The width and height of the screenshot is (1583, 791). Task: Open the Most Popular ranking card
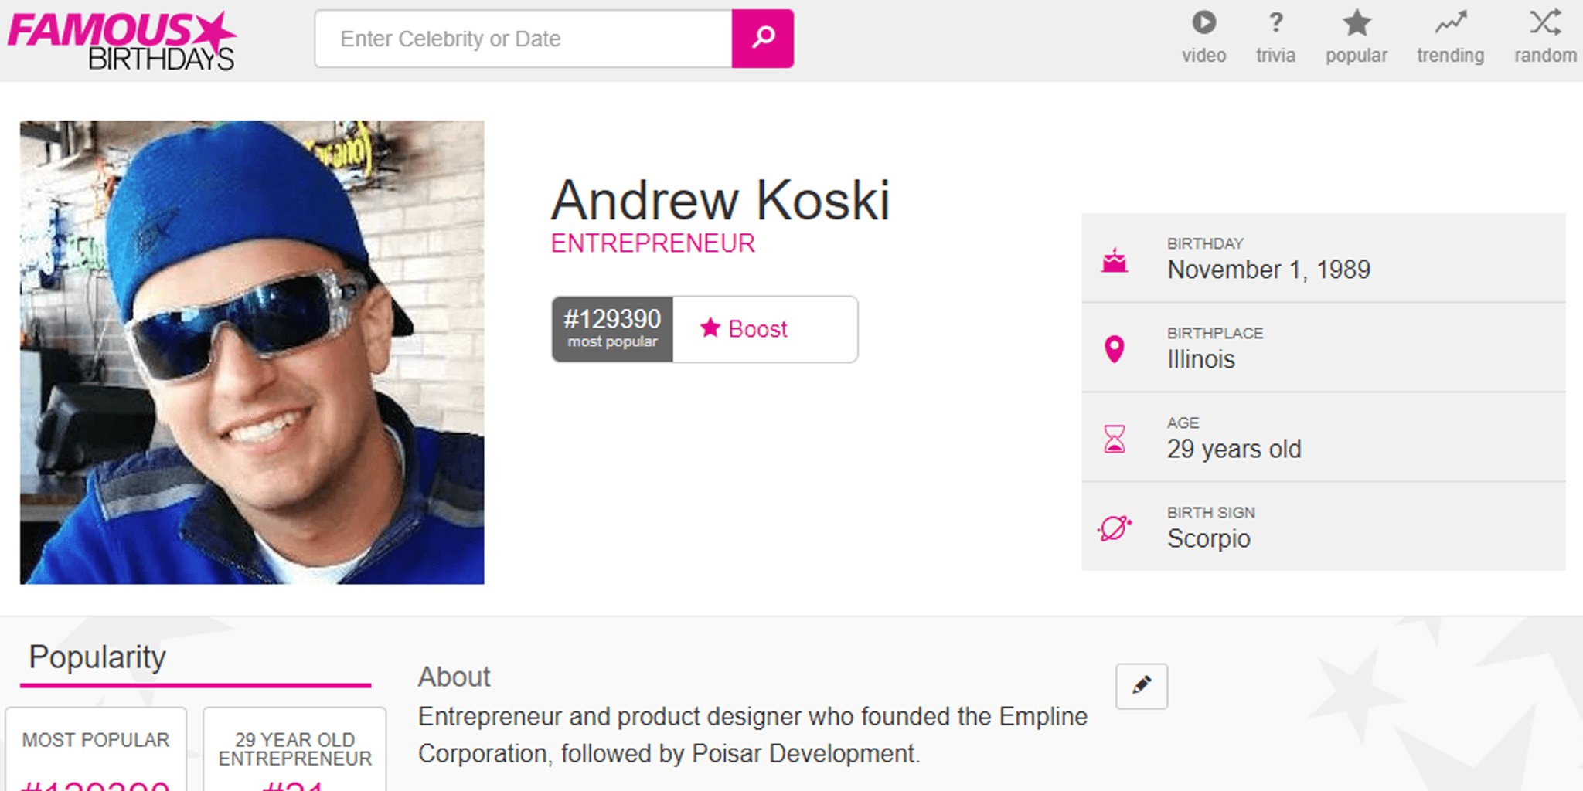click(x=96, y=751)
